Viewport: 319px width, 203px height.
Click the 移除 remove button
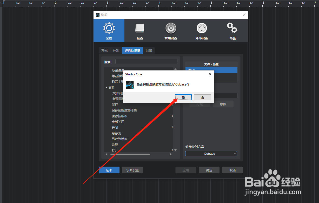223,104
